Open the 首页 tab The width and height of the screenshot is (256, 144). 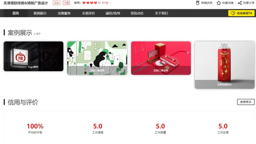(16, 13)
